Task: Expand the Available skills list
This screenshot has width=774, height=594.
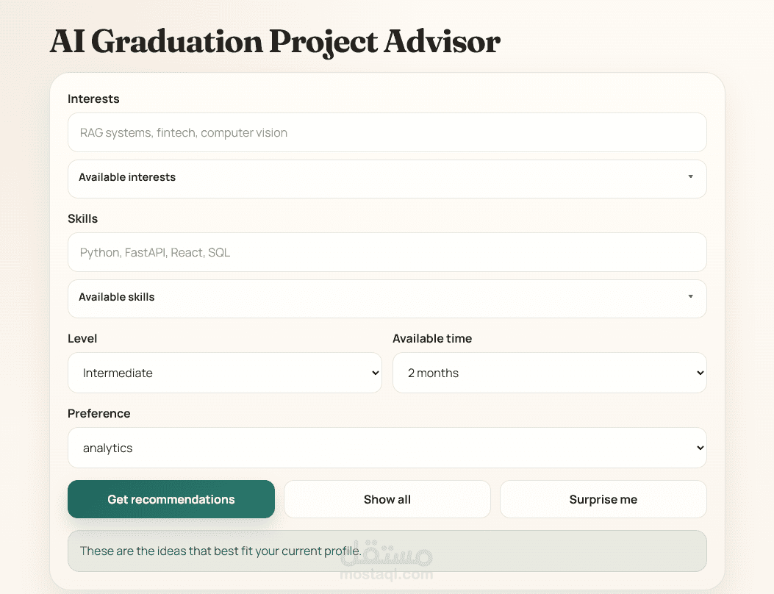Action: (x=387, y=298)
